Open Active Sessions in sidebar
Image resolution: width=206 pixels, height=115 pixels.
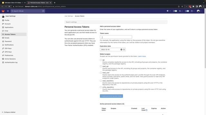[10, 59]
